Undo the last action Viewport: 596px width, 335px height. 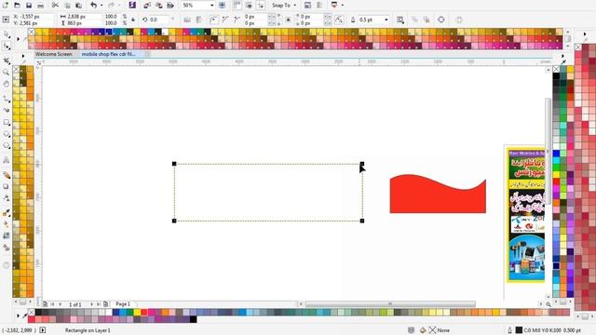point(93,6)
